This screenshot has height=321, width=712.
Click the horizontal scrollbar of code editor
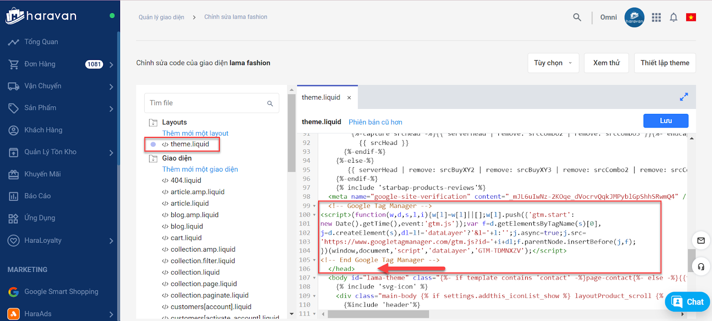pos(378,314)
